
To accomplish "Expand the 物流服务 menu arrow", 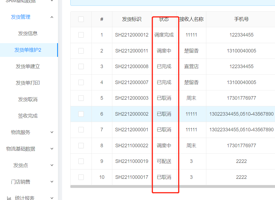I will tap(52, 132).
